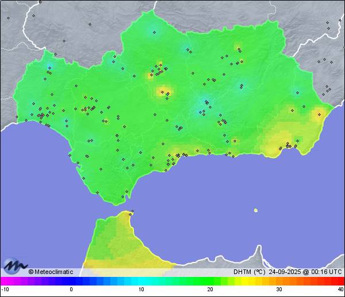This screenshot has width=345, height=297.
Task: Click the station marker at Gibraltar strait tip
Action: 132,213
